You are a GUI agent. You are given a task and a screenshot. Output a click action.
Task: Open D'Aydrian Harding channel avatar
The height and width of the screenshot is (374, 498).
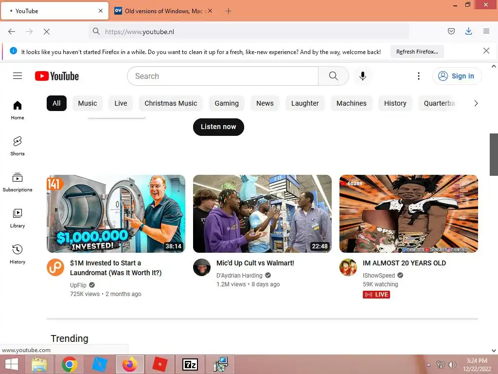(x=202, y=267)
